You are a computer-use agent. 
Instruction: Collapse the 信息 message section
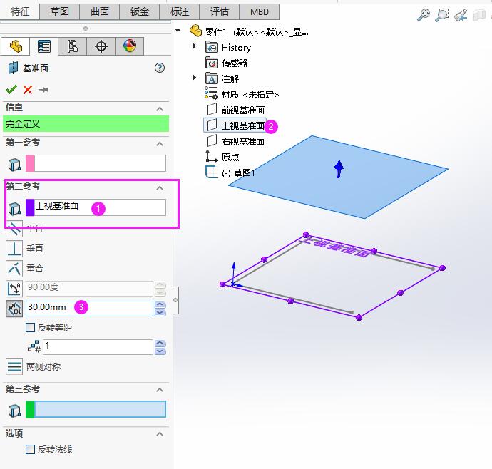(x=160, y=109)
